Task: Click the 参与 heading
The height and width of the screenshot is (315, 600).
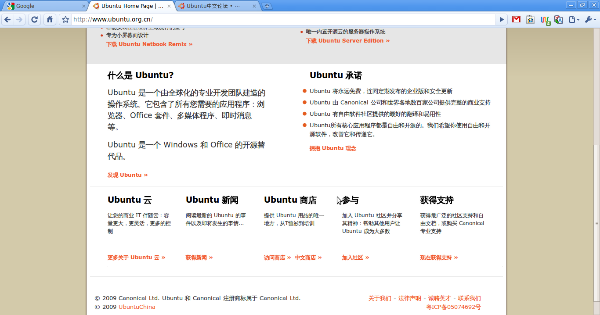Action: [x=350, y=200]
